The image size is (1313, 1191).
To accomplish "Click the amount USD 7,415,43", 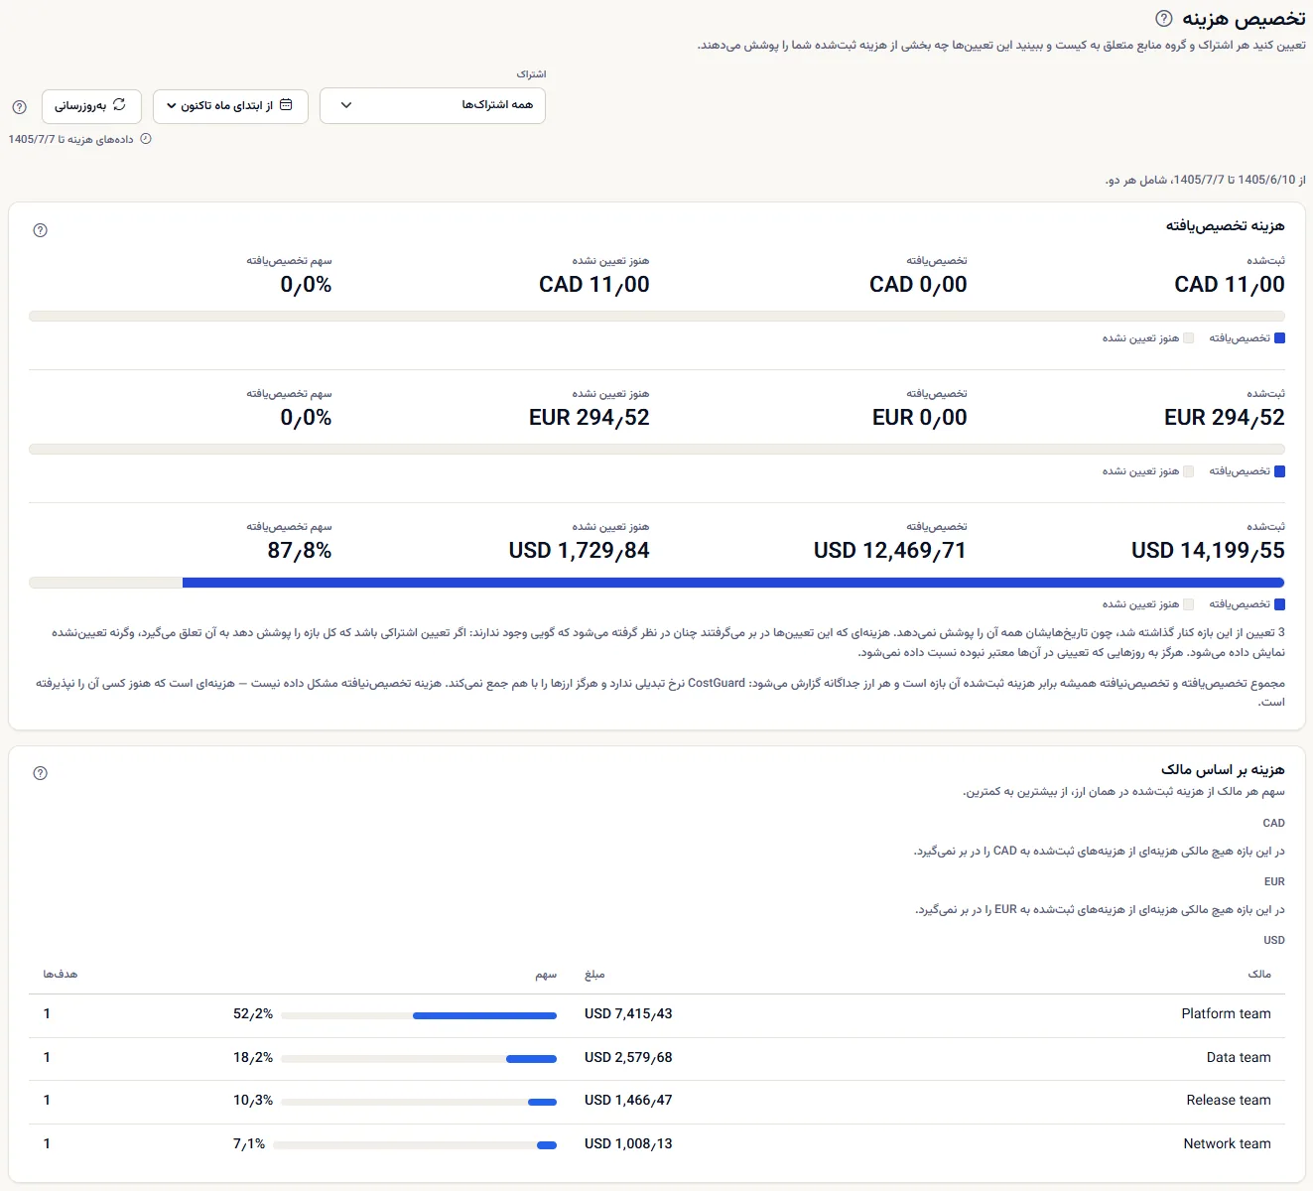I will [x=628, y=1014].
